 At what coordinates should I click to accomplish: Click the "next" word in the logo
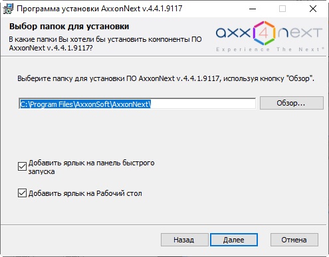pos(300,33)
